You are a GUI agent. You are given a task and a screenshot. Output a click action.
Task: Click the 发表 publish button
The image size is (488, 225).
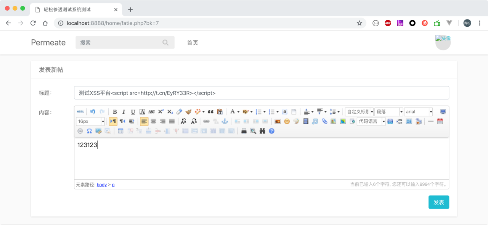(439, 202)
